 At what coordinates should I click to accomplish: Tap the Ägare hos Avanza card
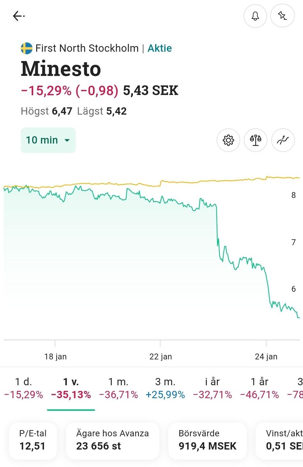point(112,441)
